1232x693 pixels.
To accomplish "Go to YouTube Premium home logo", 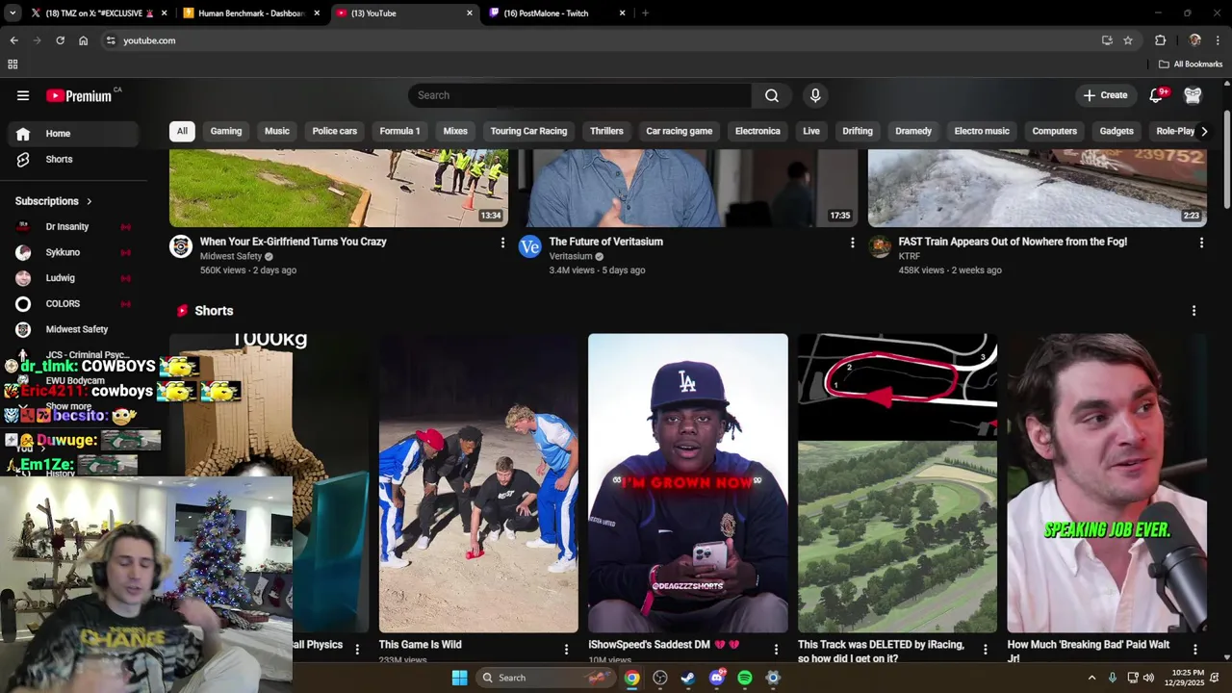I will (x=79, y=95).
